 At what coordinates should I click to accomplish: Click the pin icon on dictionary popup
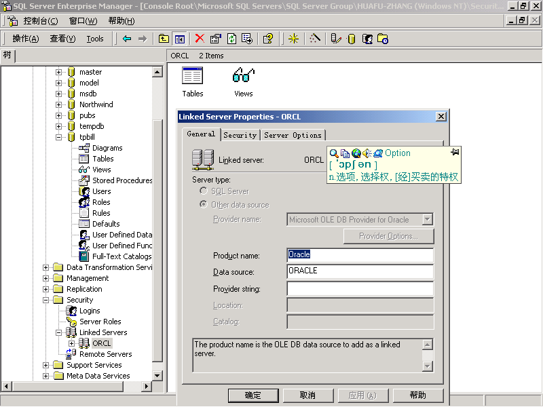coord(455,152)
